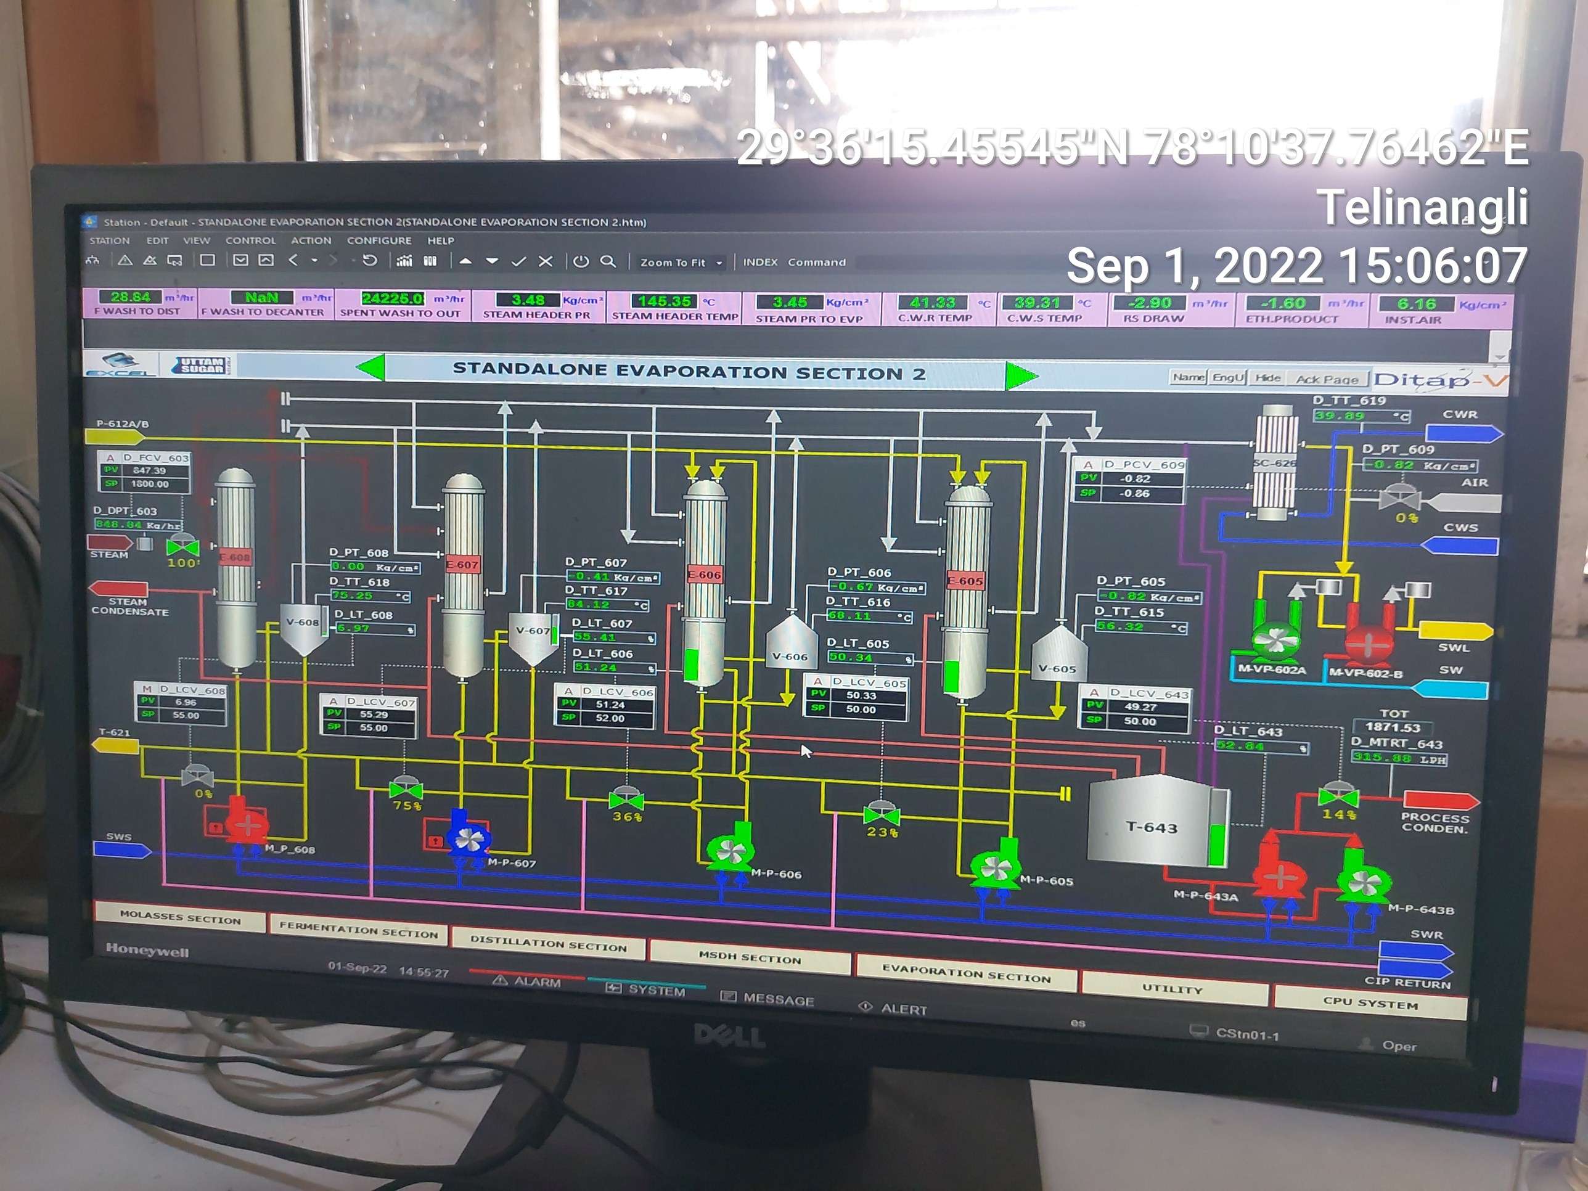Click the reload page toolbar icon
This screenshot has width=1588, height=1191.
pyautogui.click(x=369, y=261)
